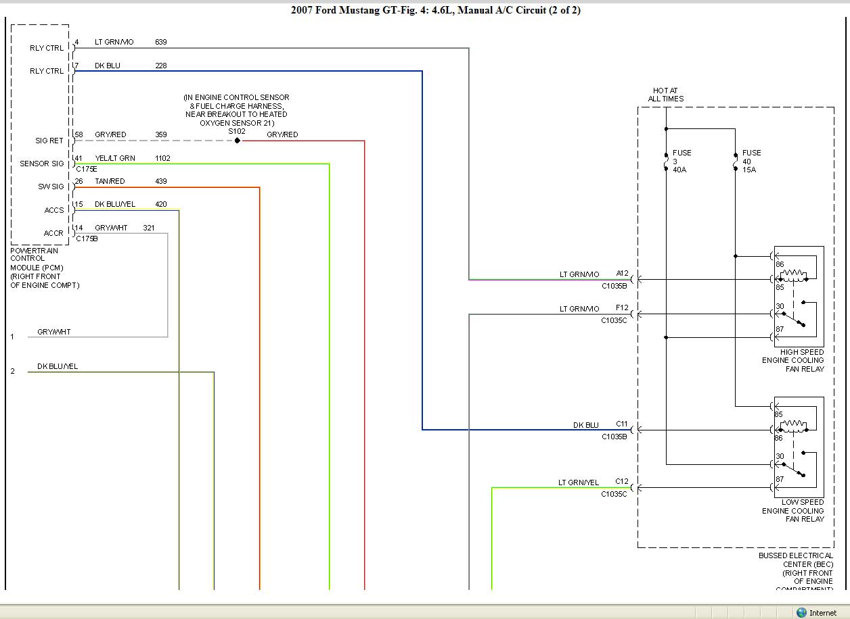Click the 'HOT AT ALL TIMES' label
The height and width of the screenshot is (619, 850).
coord(665,95)
